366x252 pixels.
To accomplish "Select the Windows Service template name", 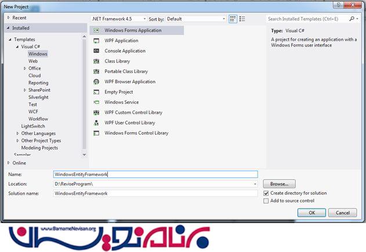I will click(122, 102).
